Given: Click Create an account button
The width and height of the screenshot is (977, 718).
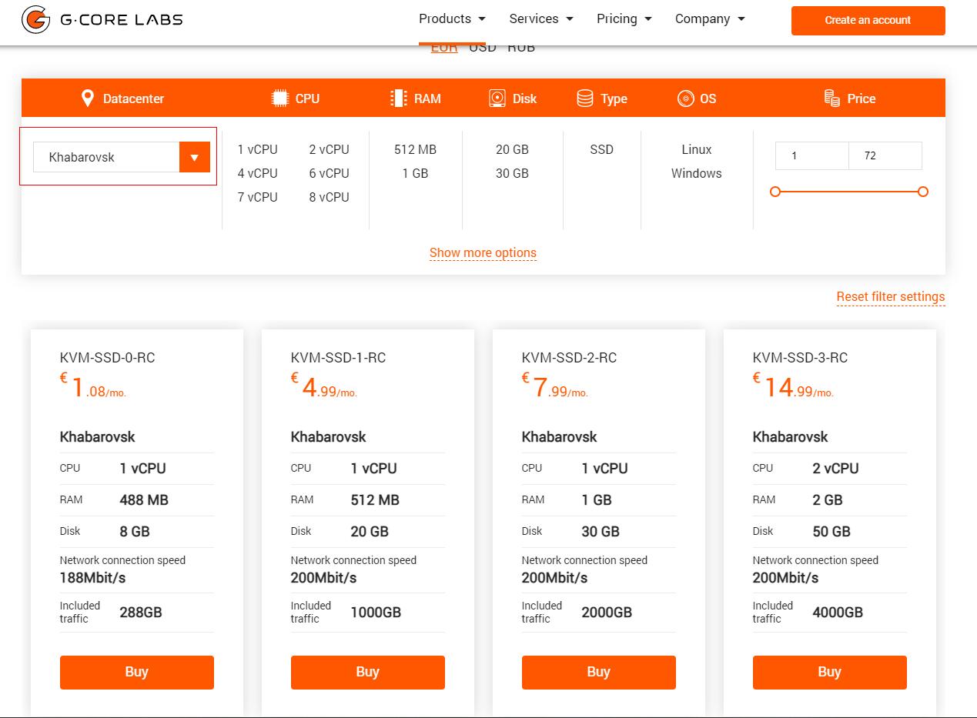Looking at the screenshot, I should [868, 21].
